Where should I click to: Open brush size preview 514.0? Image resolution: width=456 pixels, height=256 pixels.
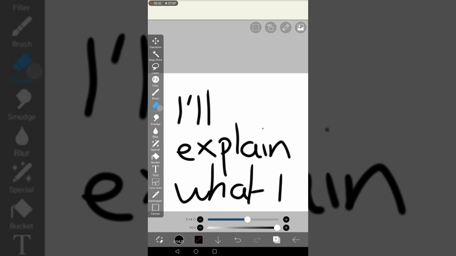(x=179, y=240)
